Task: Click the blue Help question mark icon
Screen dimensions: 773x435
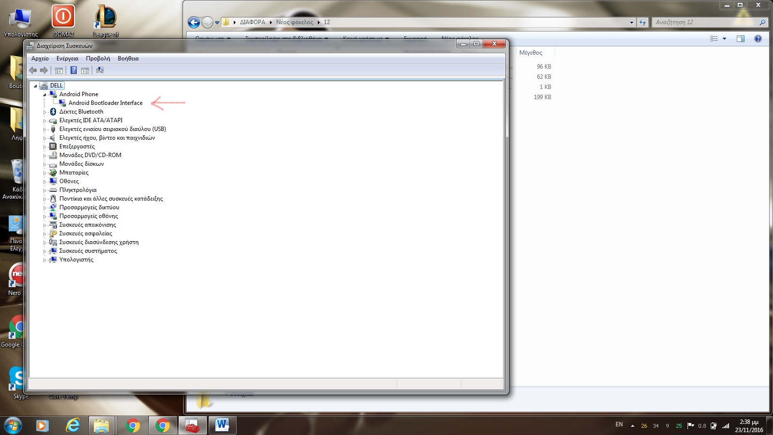Action: coord(73,71)
